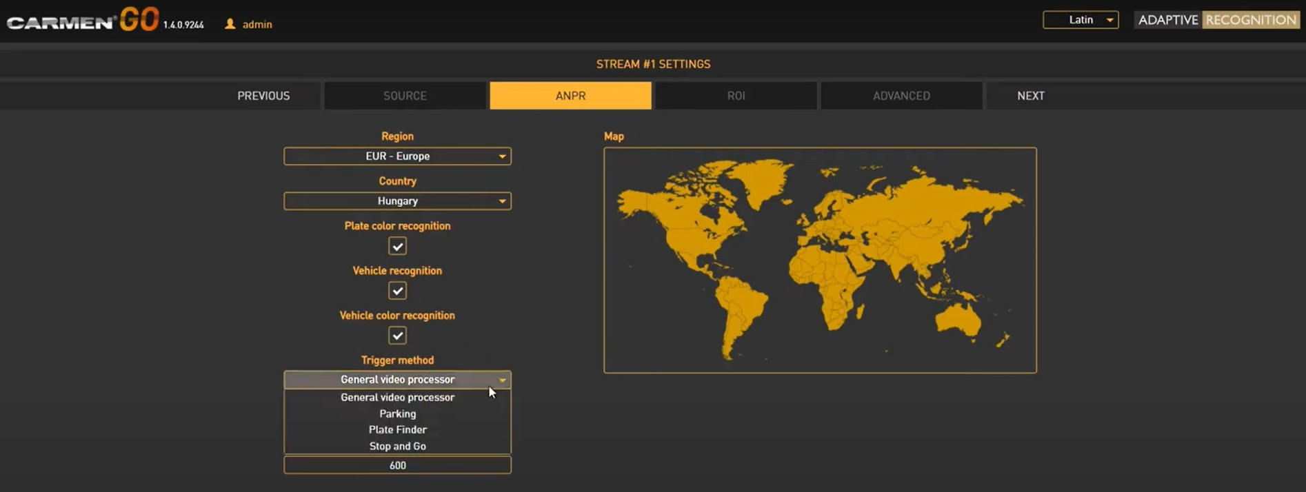Choose Plate Finder trigger method

click(397, 430)
